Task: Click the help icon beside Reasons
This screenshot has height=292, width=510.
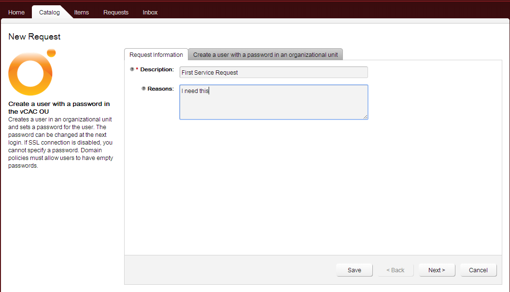Action: click(143, 89)
